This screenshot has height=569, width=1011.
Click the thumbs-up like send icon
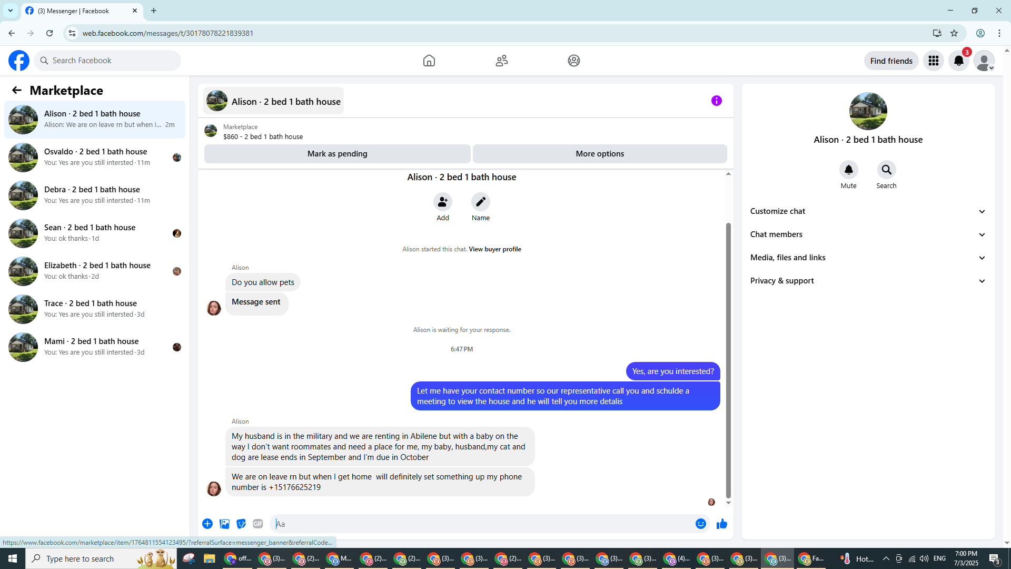pos(721,524)
